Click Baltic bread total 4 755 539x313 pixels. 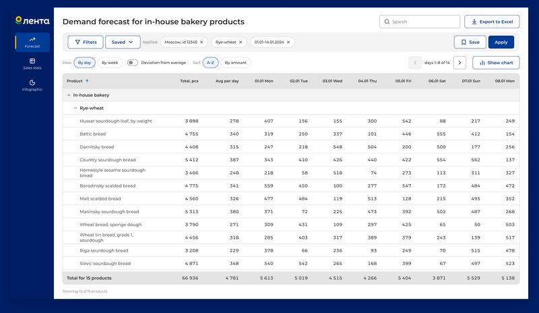coord(191,134)
